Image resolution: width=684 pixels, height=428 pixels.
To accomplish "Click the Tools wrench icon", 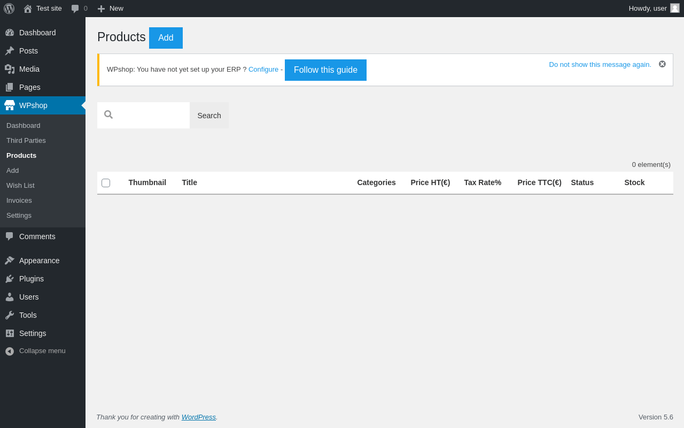I will click(10, 315).
